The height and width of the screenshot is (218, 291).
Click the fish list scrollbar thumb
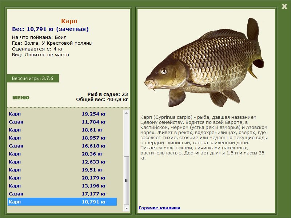click(126, 180)
